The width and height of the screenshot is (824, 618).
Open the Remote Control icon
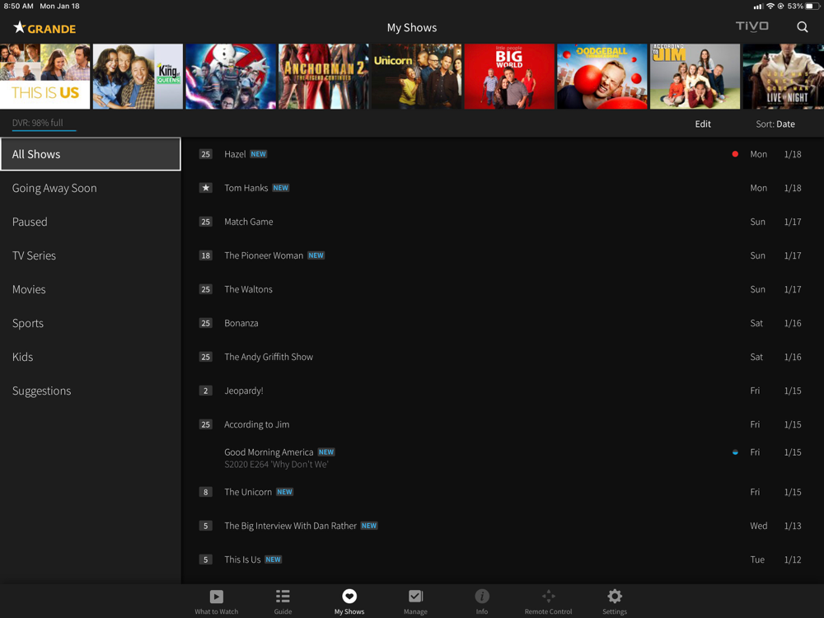pyautogui.click(x=548, y=597)
